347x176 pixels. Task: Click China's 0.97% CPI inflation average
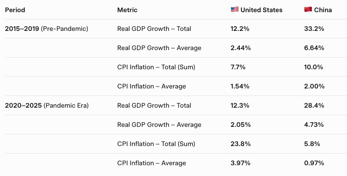314,163
